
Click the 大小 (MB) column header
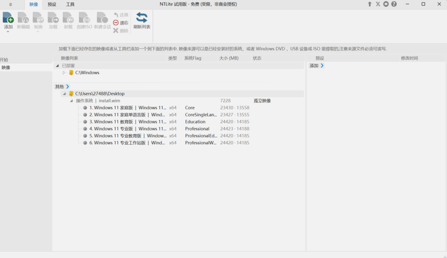coord(229,58)
